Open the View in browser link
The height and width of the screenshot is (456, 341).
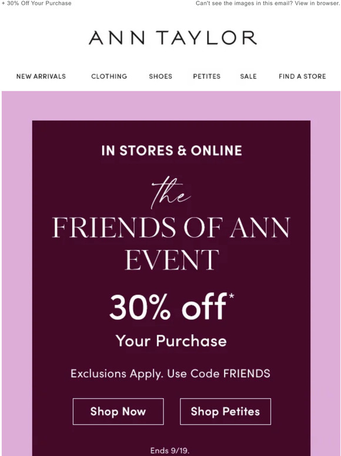pos(317,4)
